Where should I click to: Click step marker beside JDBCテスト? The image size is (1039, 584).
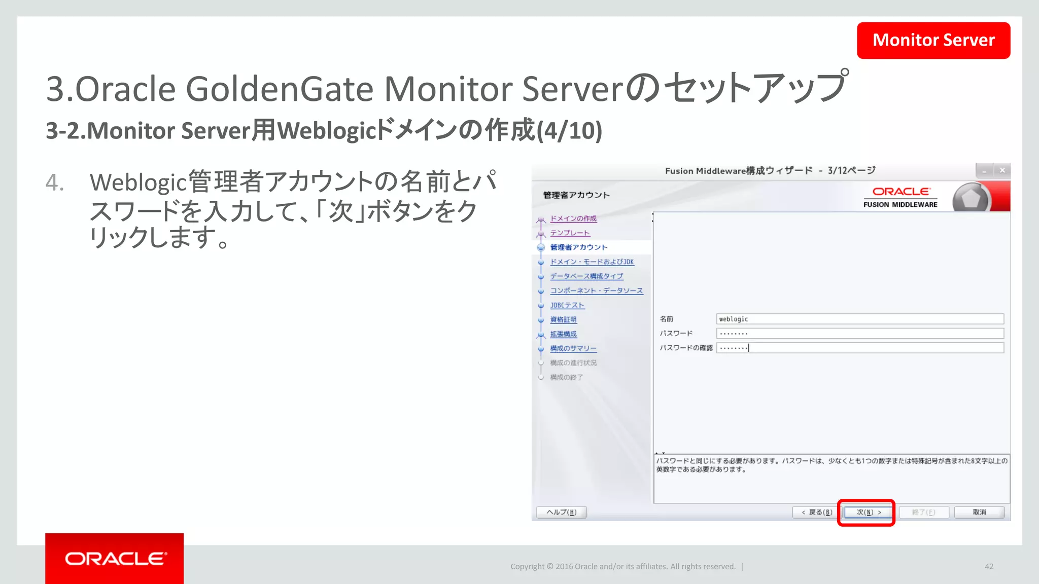[541, 305]
